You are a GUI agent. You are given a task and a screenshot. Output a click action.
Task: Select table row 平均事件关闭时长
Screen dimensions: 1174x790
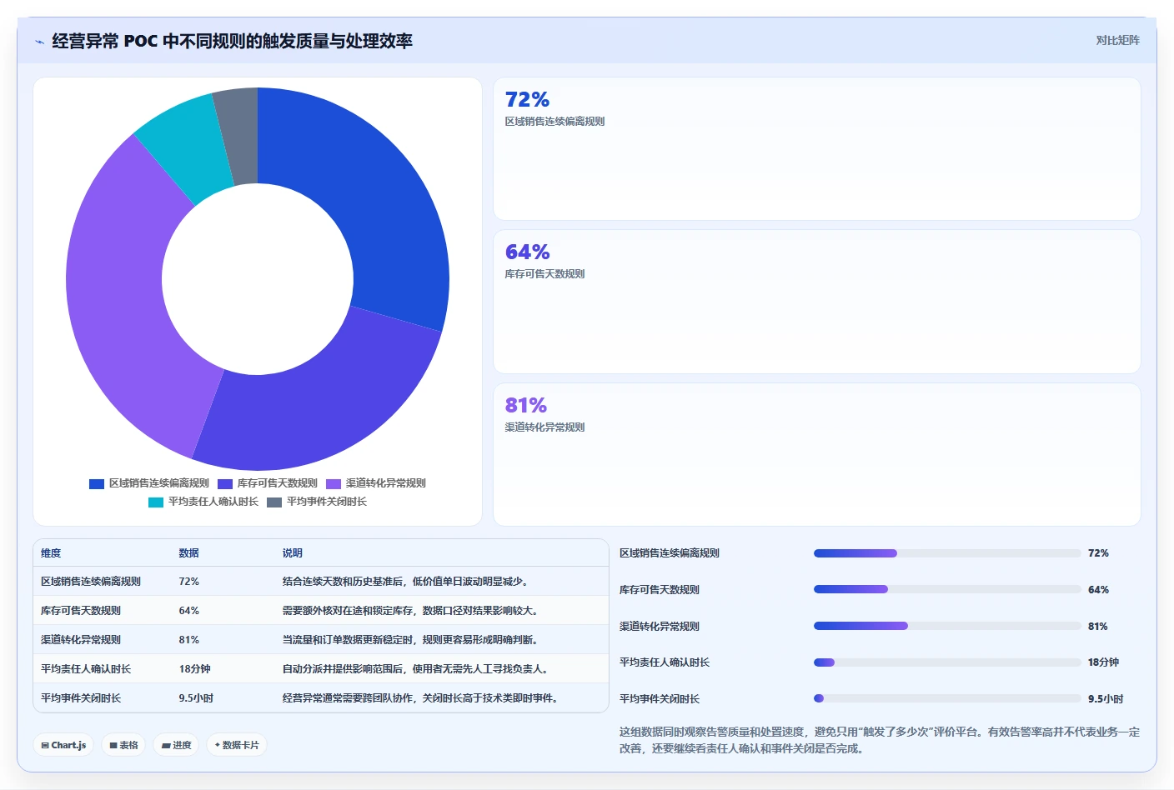click(x=321, y=698)
